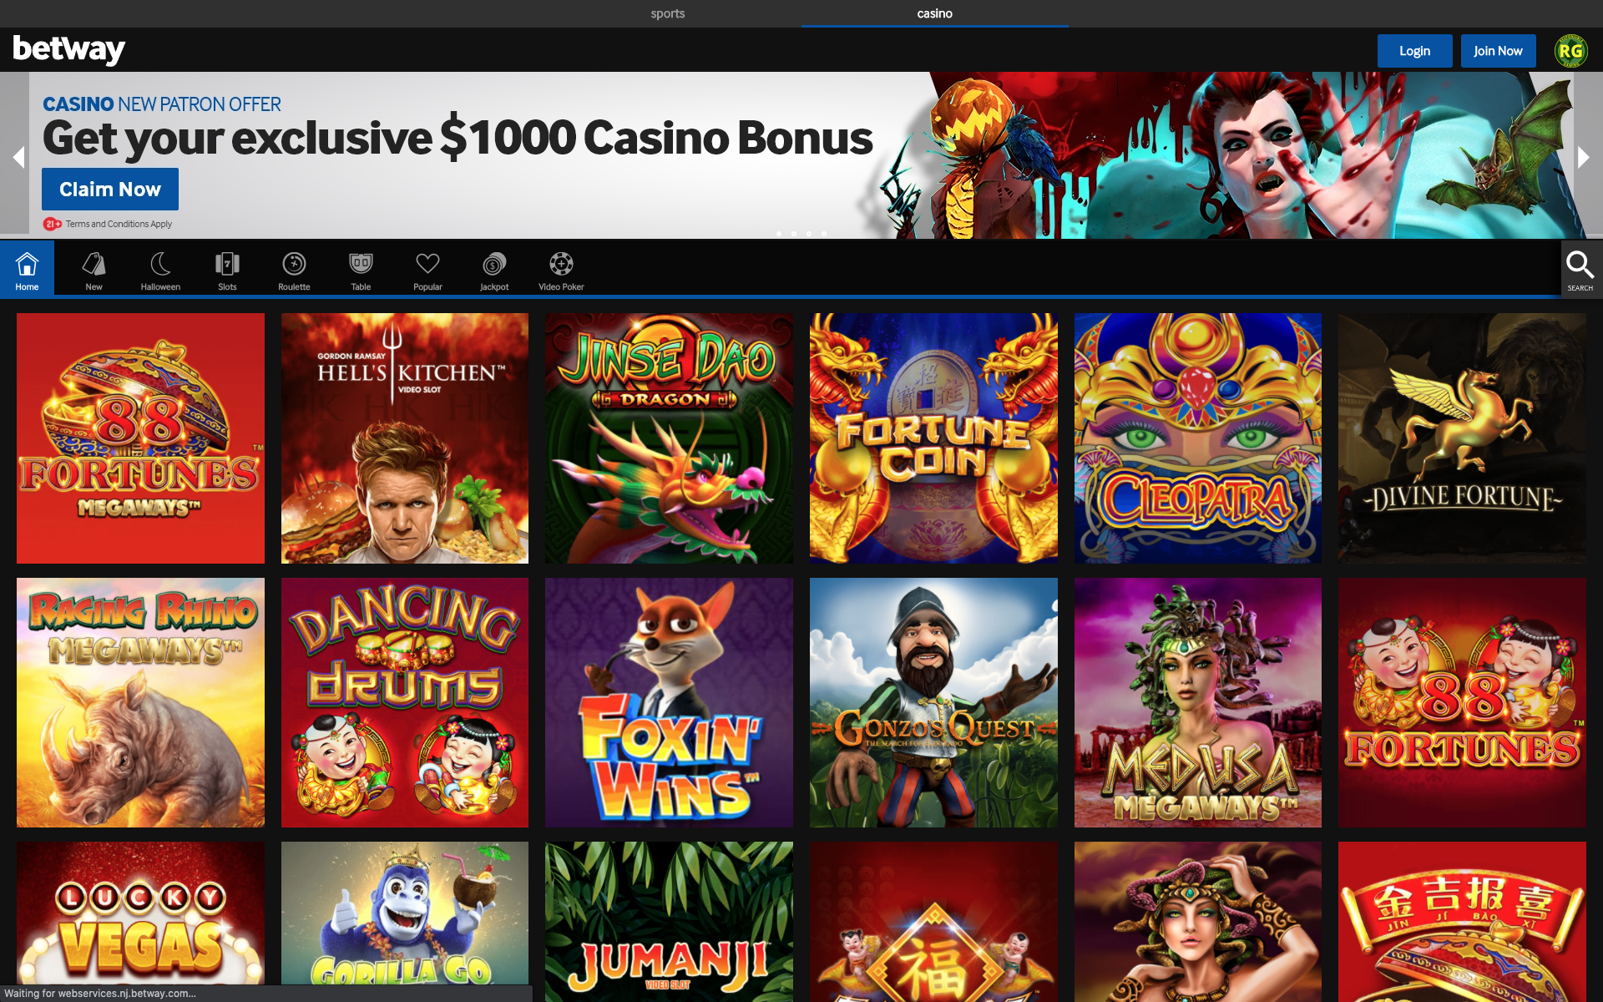This screenshot has height=1002, width=1603.
Task: Go to previous banner with left arrow
Action: [18, 157]
